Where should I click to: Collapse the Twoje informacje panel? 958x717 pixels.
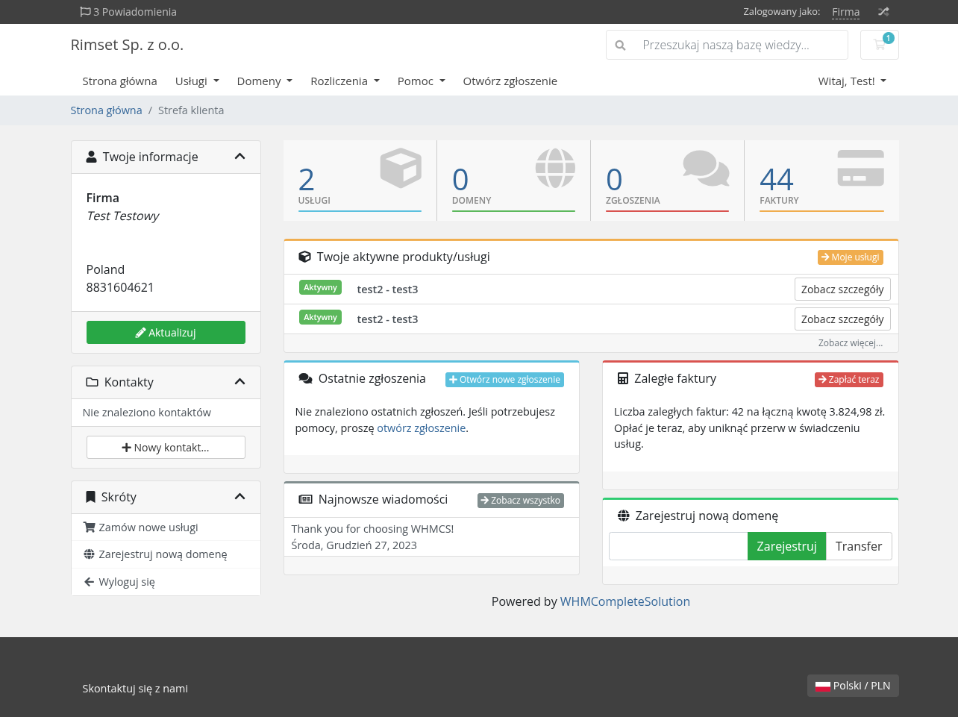pyautogui.click(x=239, y=157)
